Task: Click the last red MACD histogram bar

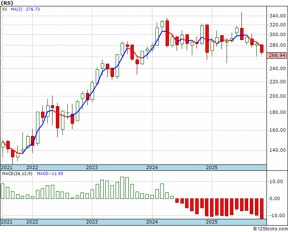Action: [x=262, y=209]
